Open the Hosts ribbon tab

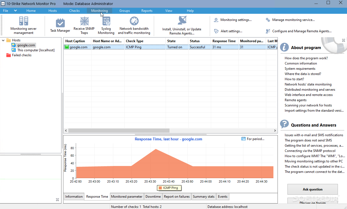pyautogui.click(x=53, y=11)
